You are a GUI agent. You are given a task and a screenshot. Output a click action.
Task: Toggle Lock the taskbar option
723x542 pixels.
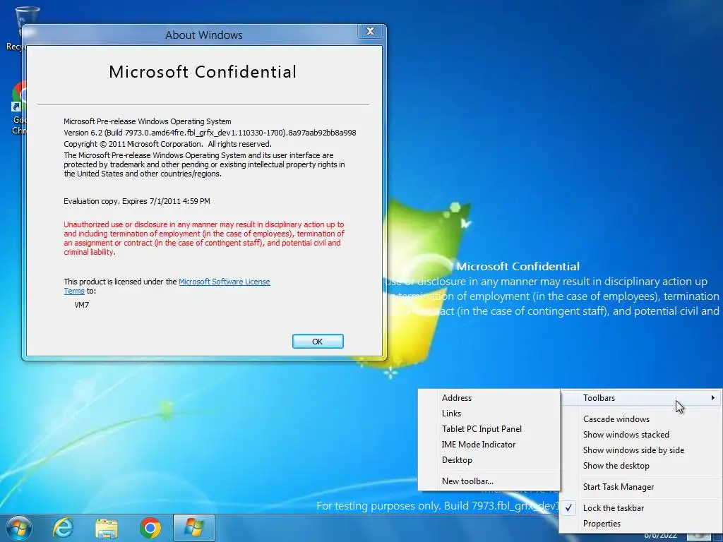[x=641, y=508]
